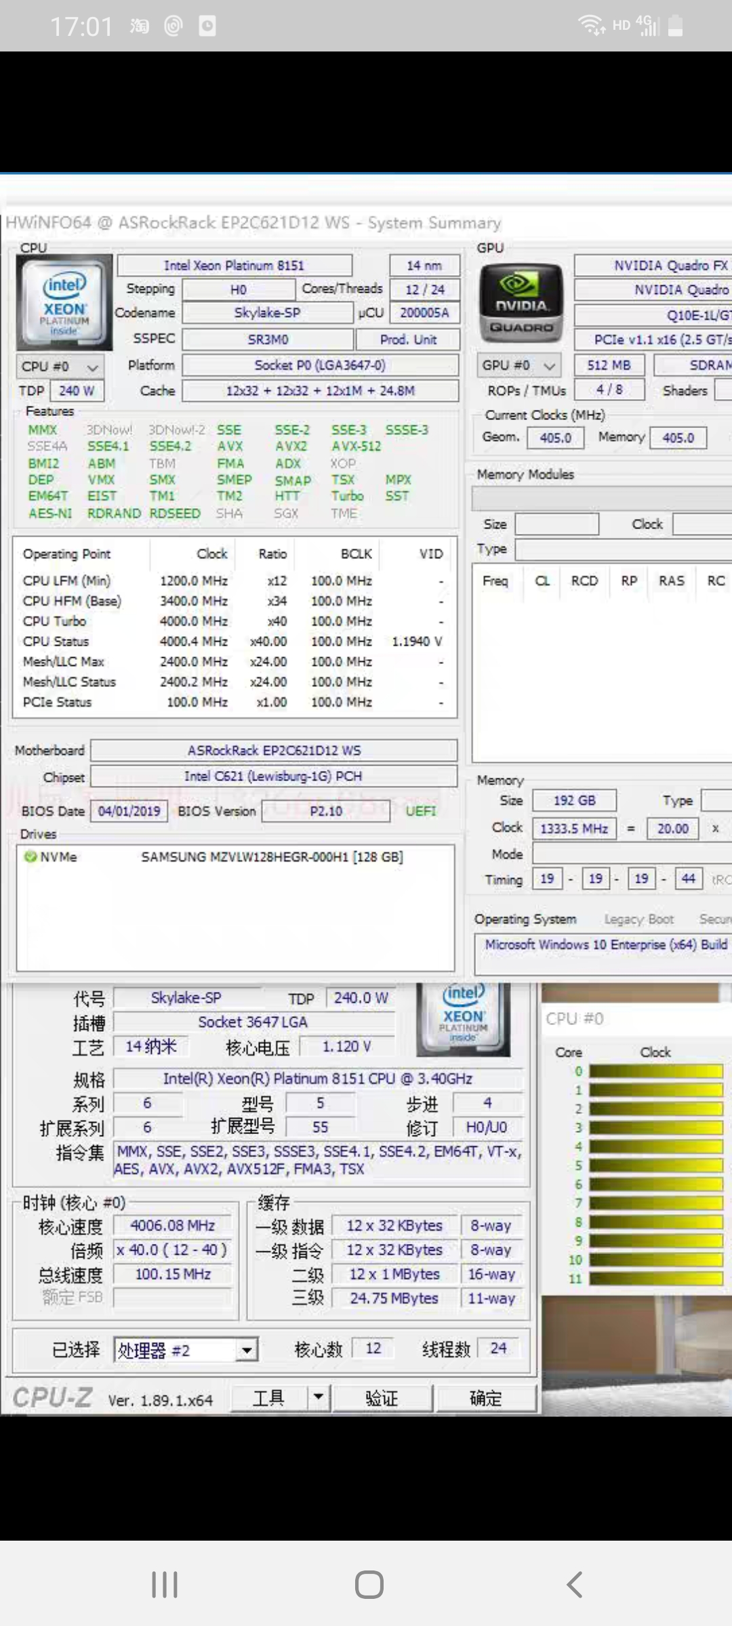Image resolution: width=732 pixels, height=1626 pixels.
Task: Click the UEFI label
Action: [x=421, y=811]
